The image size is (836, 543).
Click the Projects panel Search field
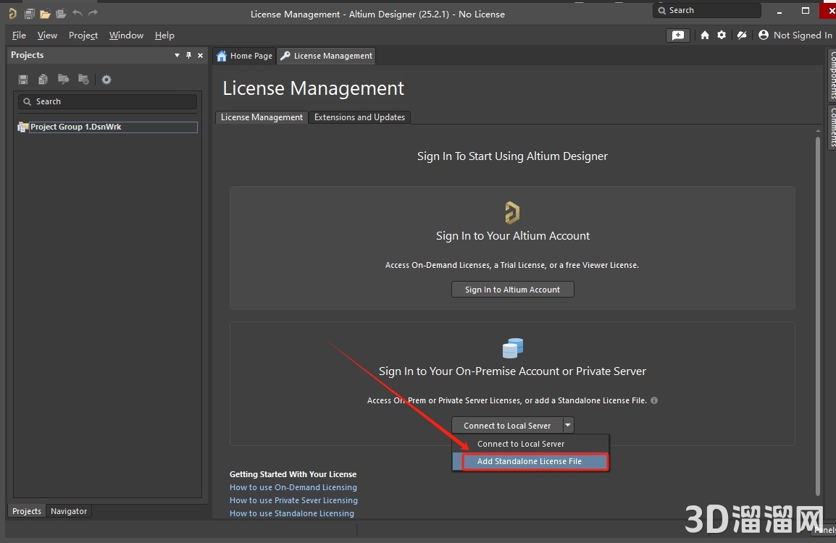(x=108, y=101)
